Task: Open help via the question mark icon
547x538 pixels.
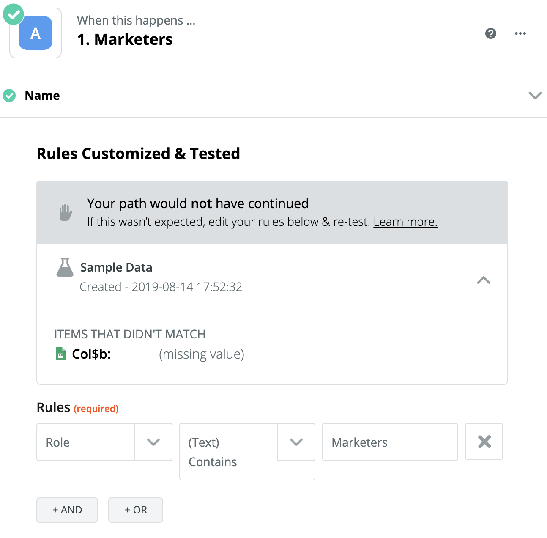Action: 490,33
